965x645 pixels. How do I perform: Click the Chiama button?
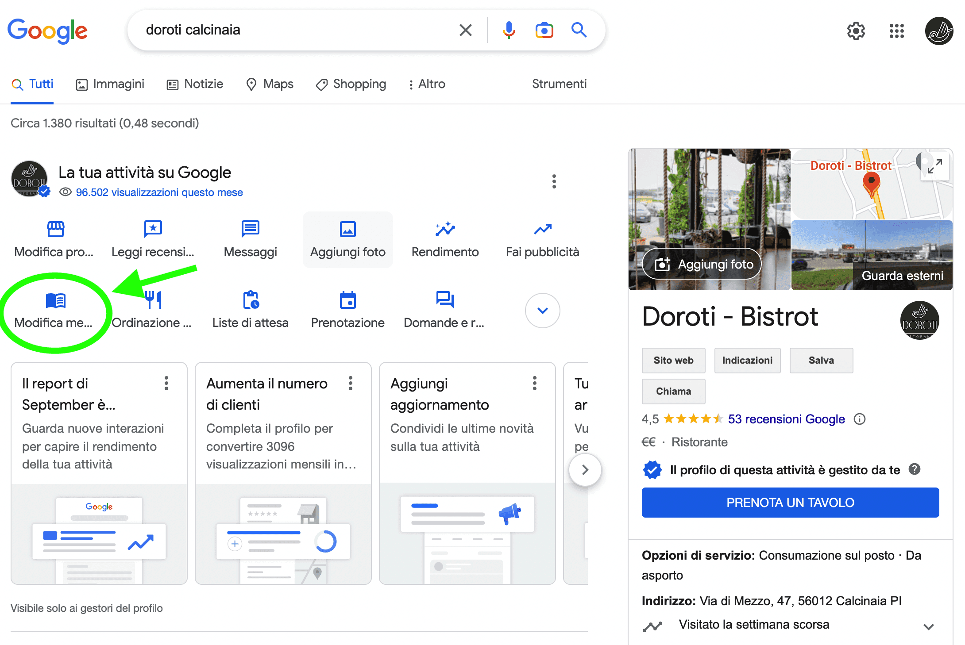click(673, 391)
